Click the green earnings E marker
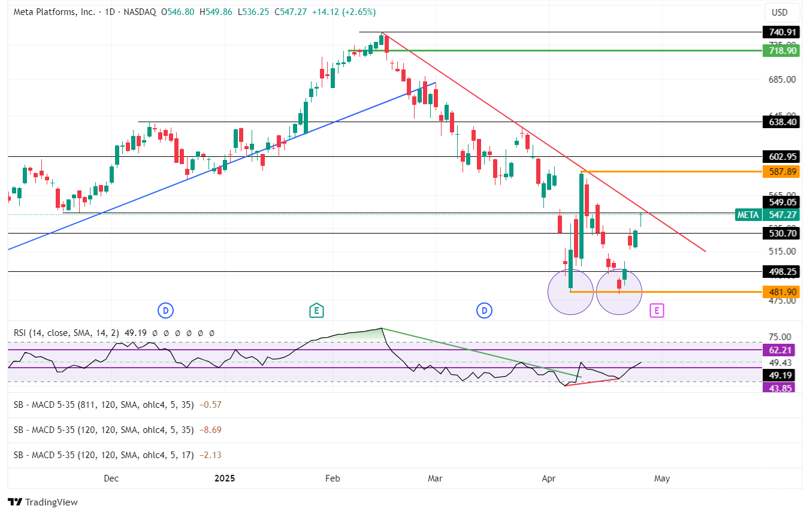The image size is (810, 515). 316,310
